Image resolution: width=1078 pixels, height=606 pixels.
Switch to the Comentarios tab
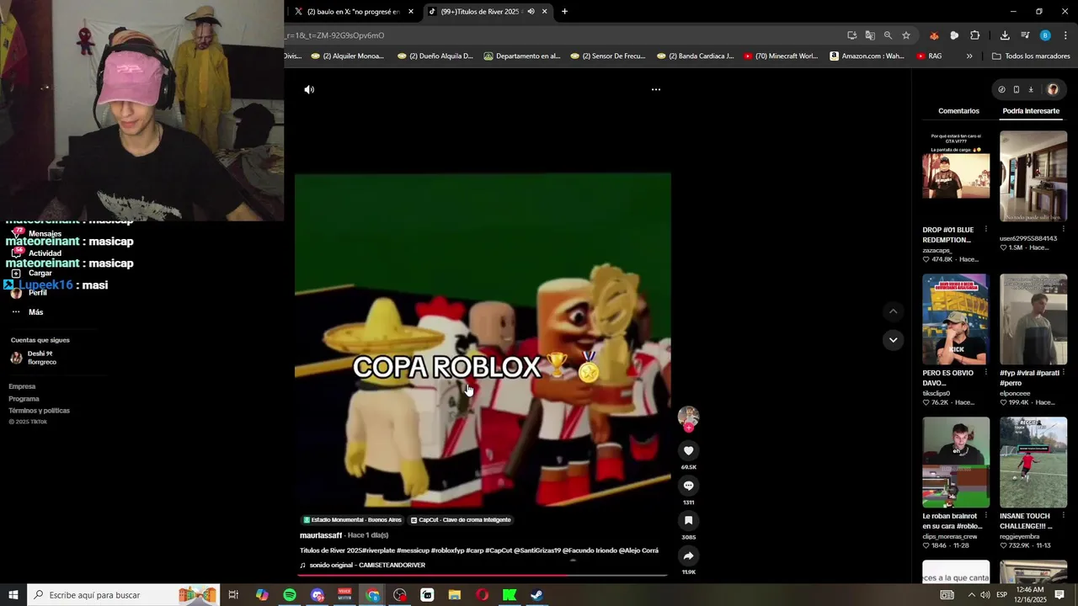(958, 111)
